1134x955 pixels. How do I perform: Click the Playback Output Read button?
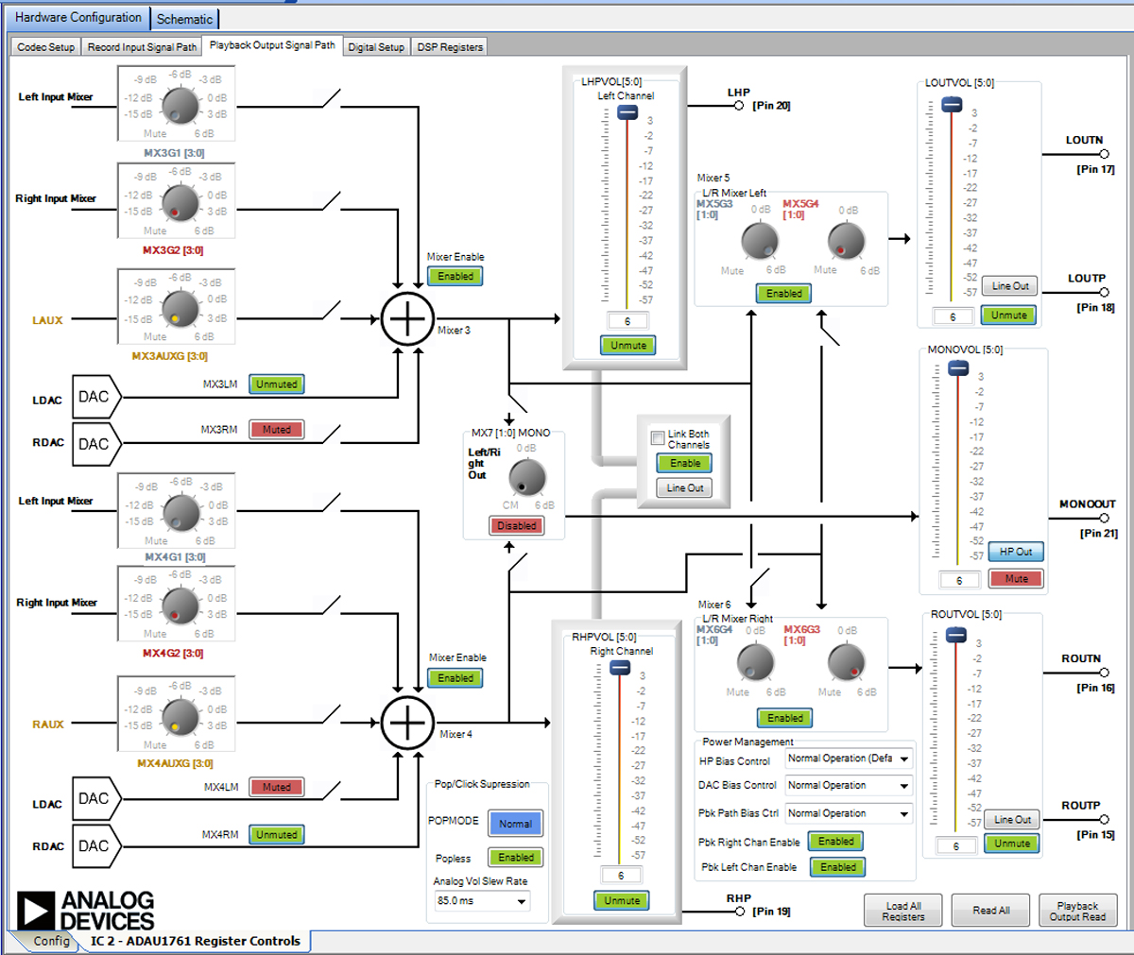[1077, 911]
